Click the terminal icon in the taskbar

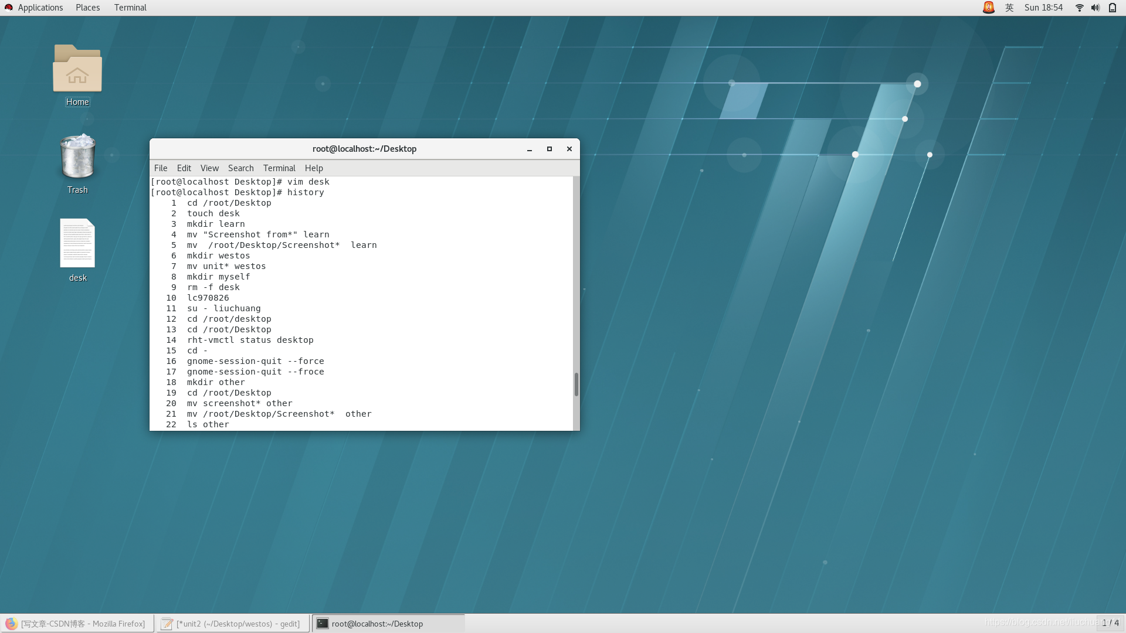tap(323, 624)
